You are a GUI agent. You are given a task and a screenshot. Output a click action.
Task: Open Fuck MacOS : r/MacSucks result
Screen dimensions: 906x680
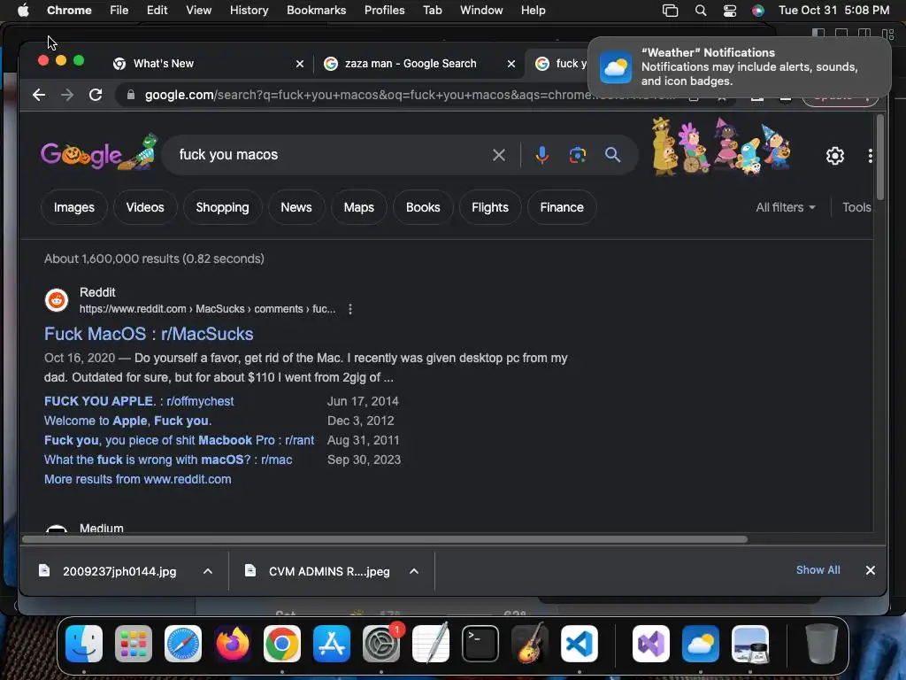point(149,334)
